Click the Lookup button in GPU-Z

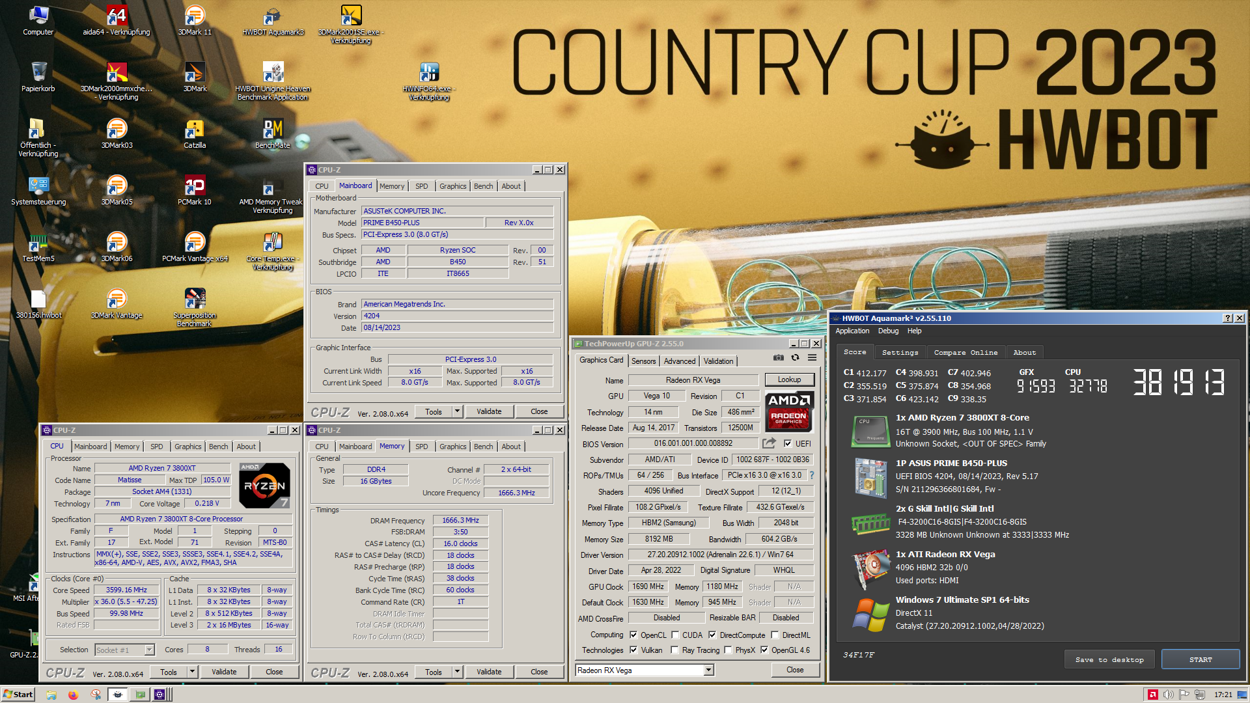(789, 379)
